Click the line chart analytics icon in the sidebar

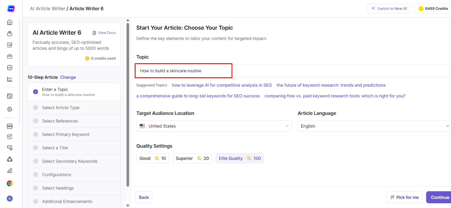click(x=10, y=79)
